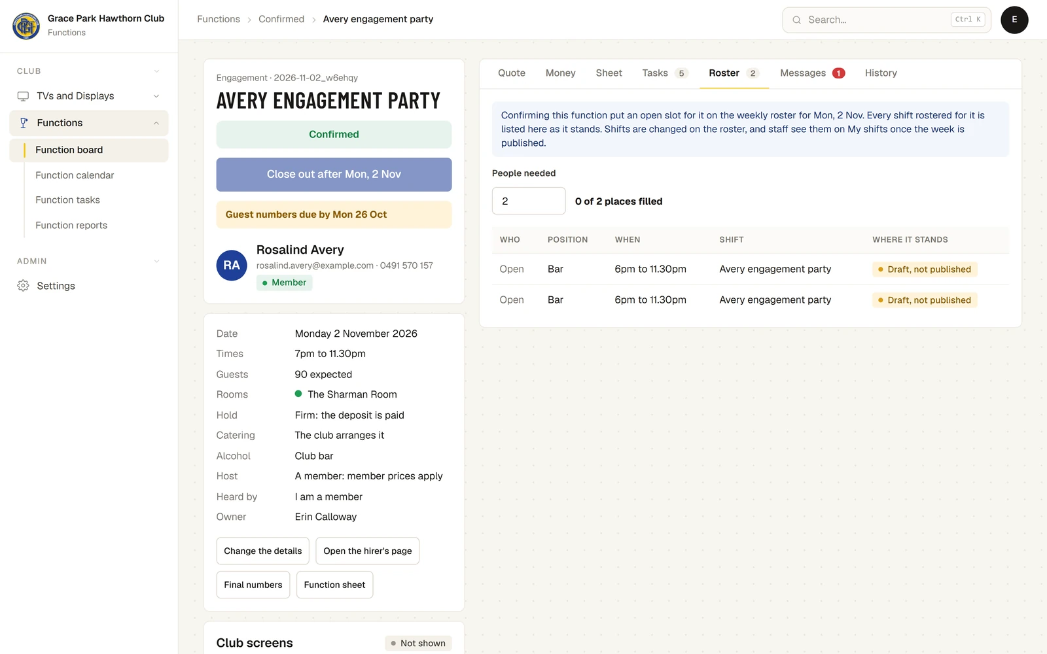1047x654 pixels.
Task: Go to Functions breadcrumb
Action: (219, 20)
